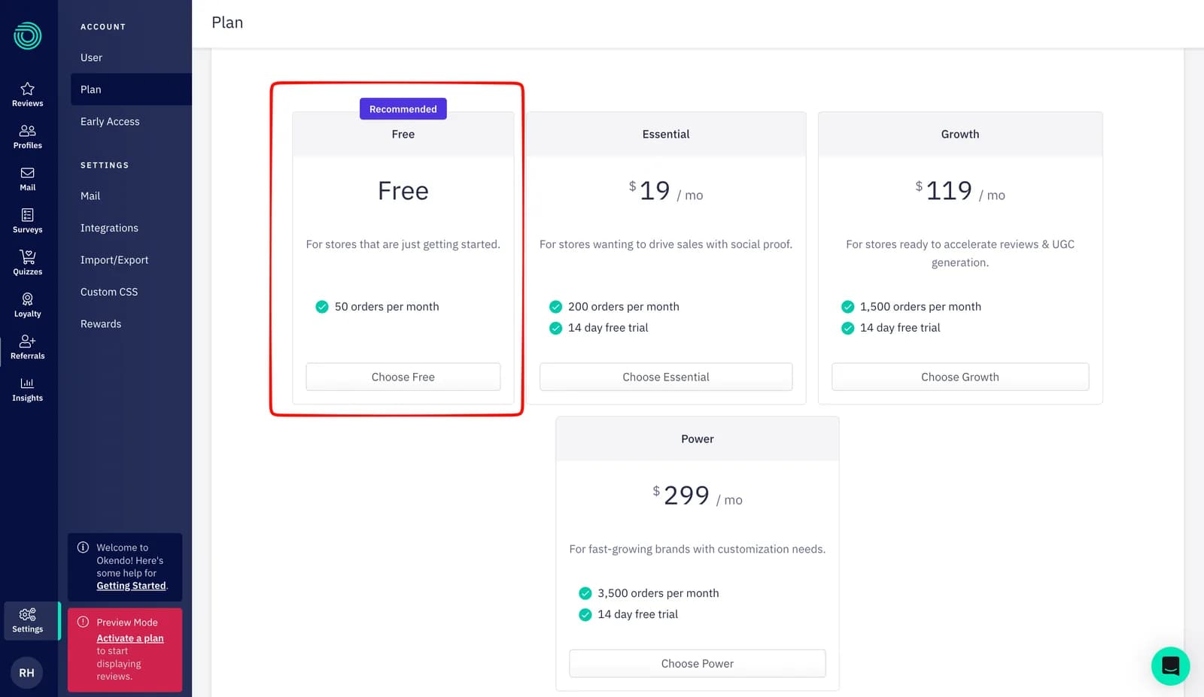Viewport: 1204px width, 697px height.
Task: Click the checkmark beside Power's 14 day free trial
Action: 585,614
